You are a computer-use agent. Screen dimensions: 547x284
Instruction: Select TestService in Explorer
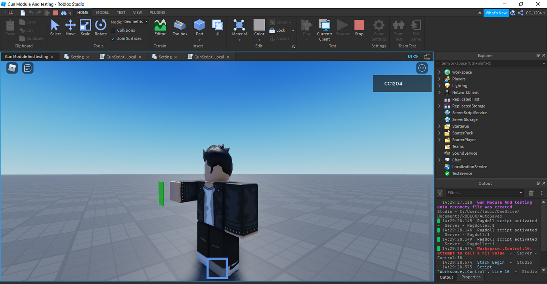click(462, 174)
